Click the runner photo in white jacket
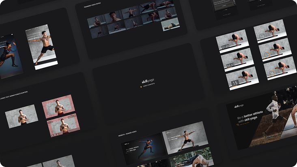Viewport: 297px width, 167px height. coord(275,117)
